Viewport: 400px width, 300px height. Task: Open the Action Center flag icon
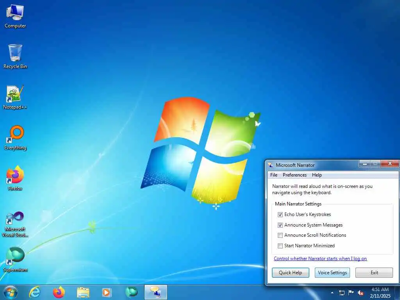pos(351,293)
